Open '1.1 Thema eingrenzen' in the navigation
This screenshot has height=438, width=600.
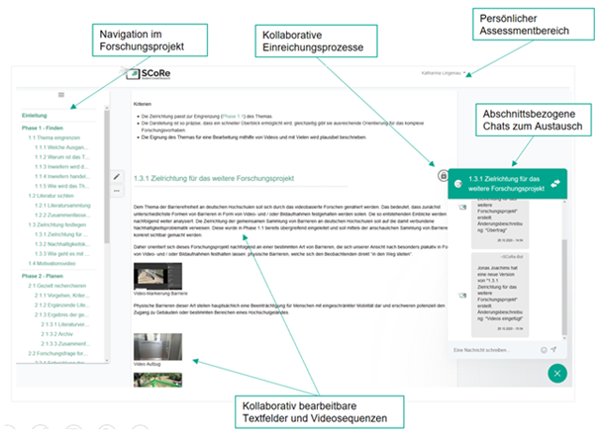coord(54,137)
